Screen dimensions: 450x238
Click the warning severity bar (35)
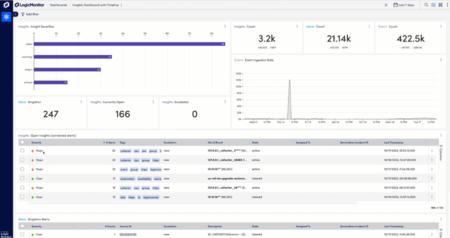73,57
